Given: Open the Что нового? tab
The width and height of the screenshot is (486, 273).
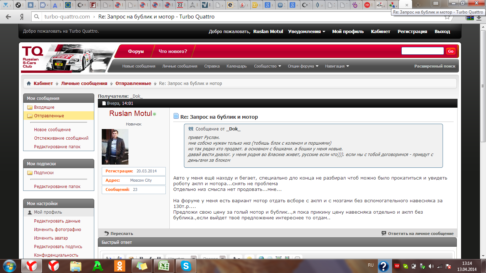Looking at the screenshot, I should coord(173,51).
